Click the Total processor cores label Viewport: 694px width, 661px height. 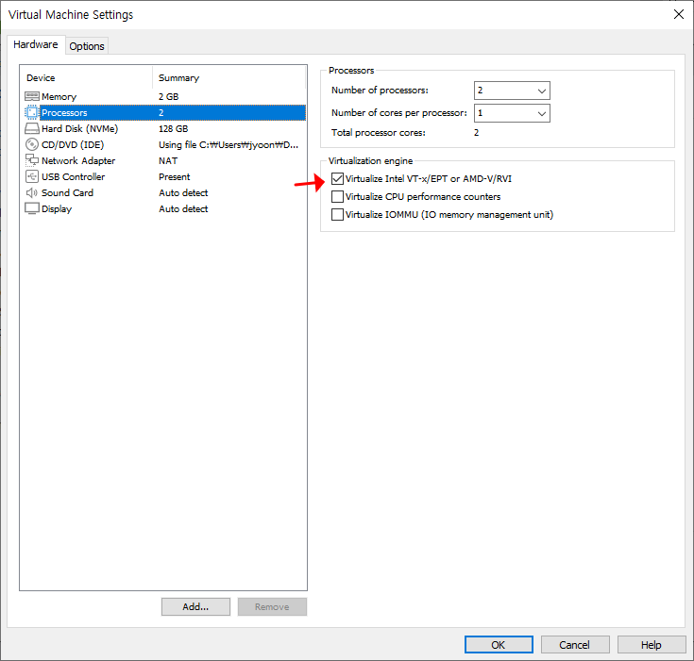379,133
